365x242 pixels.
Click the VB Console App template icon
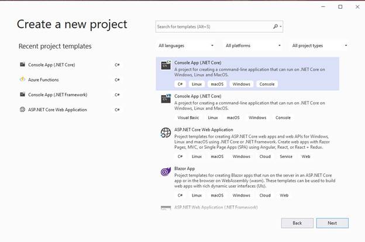[166, 99]
